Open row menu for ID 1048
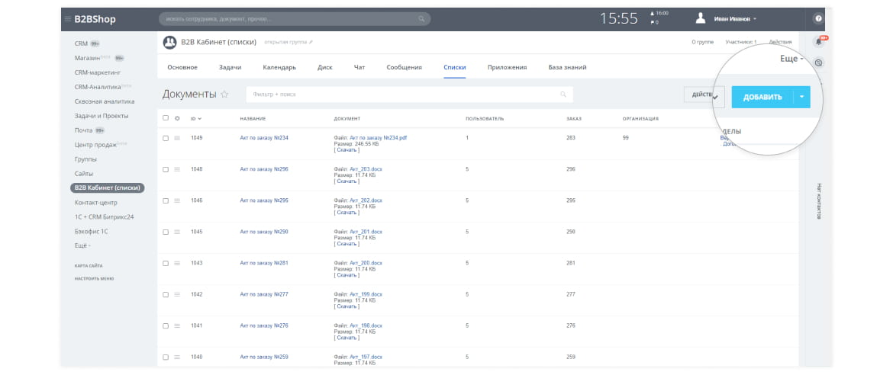Viewport: 893px width, 375px height. (x=177, y=169)
